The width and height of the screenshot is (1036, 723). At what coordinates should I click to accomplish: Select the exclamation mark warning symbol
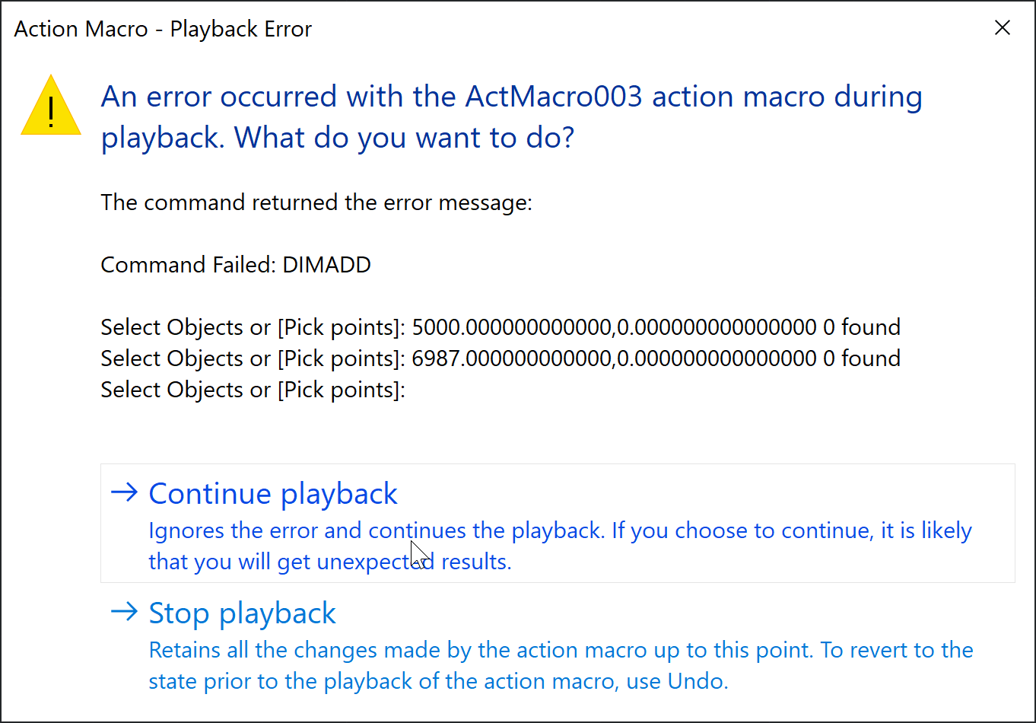tap(50, 110)
